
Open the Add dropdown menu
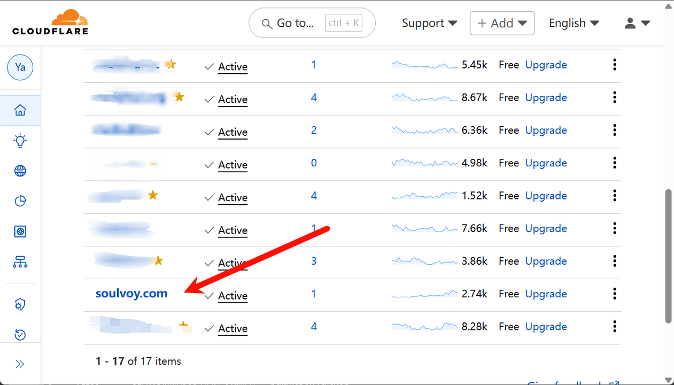tap(501, 23)
